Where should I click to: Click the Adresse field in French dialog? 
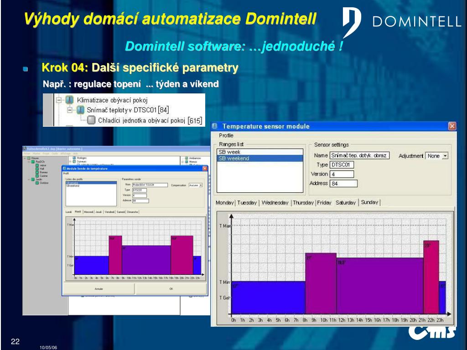(x=140, y=201)
